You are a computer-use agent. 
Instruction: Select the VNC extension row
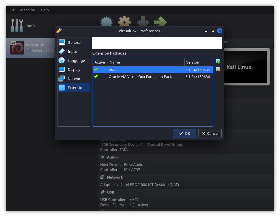(142, 70)
